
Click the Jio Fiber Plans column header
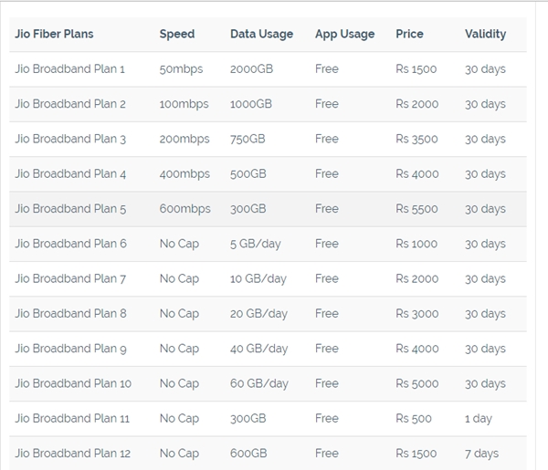pos(54,34)
